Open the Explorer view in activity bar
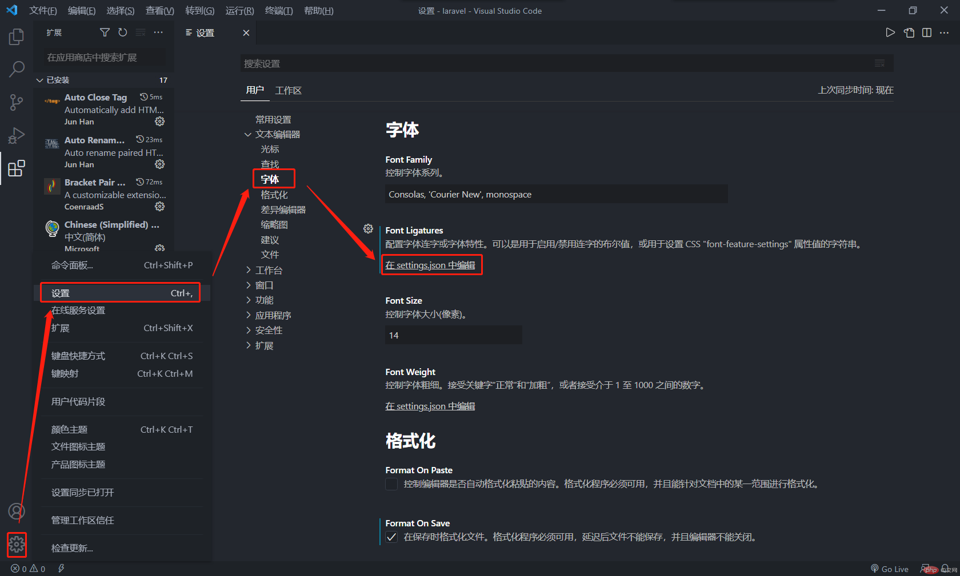This screenshot has width=960, height=576. pos(17,37)
